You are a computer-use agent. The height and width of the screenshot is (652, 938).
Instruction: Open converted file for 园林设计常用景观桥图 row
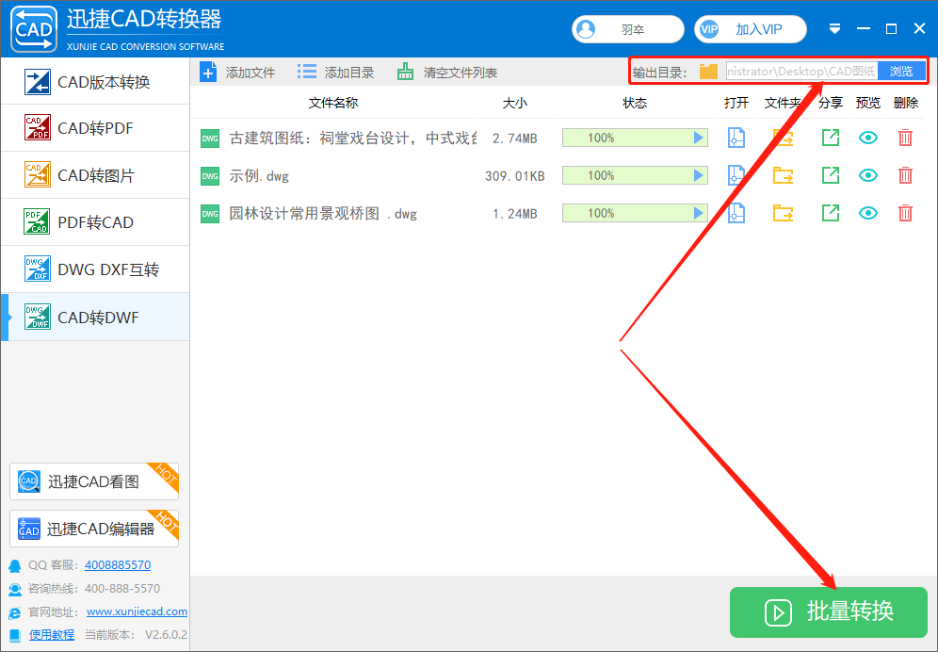(x=736, y=213)
